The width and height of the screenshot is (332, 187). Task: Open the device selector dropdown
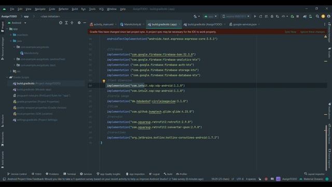pos(236,16)
